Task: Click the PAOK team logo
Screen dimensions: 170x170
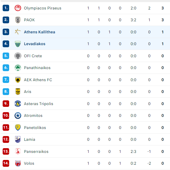Action: click(x=18, y=20)
